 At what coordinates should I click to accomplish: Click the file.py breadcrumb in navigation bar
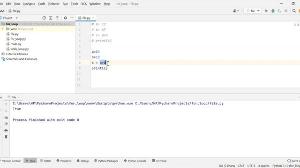click(15, 11)
